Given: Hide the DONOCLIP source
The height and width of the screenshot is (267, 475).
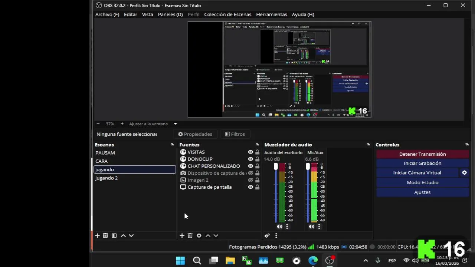Looking at the screenshot, I should tap(250, 159).
